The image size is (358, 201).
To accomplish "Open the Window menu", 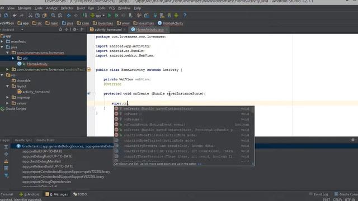I will (x=124, y=8).
